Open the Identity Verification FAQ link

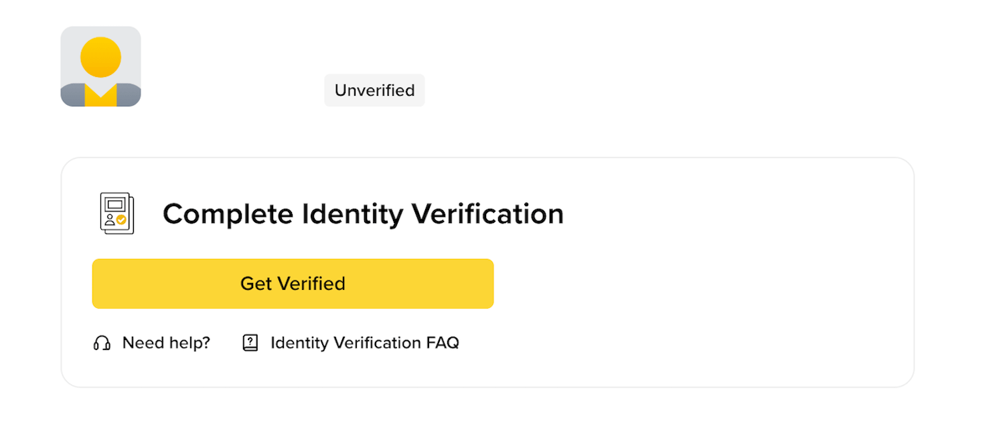tap(364, 343)
